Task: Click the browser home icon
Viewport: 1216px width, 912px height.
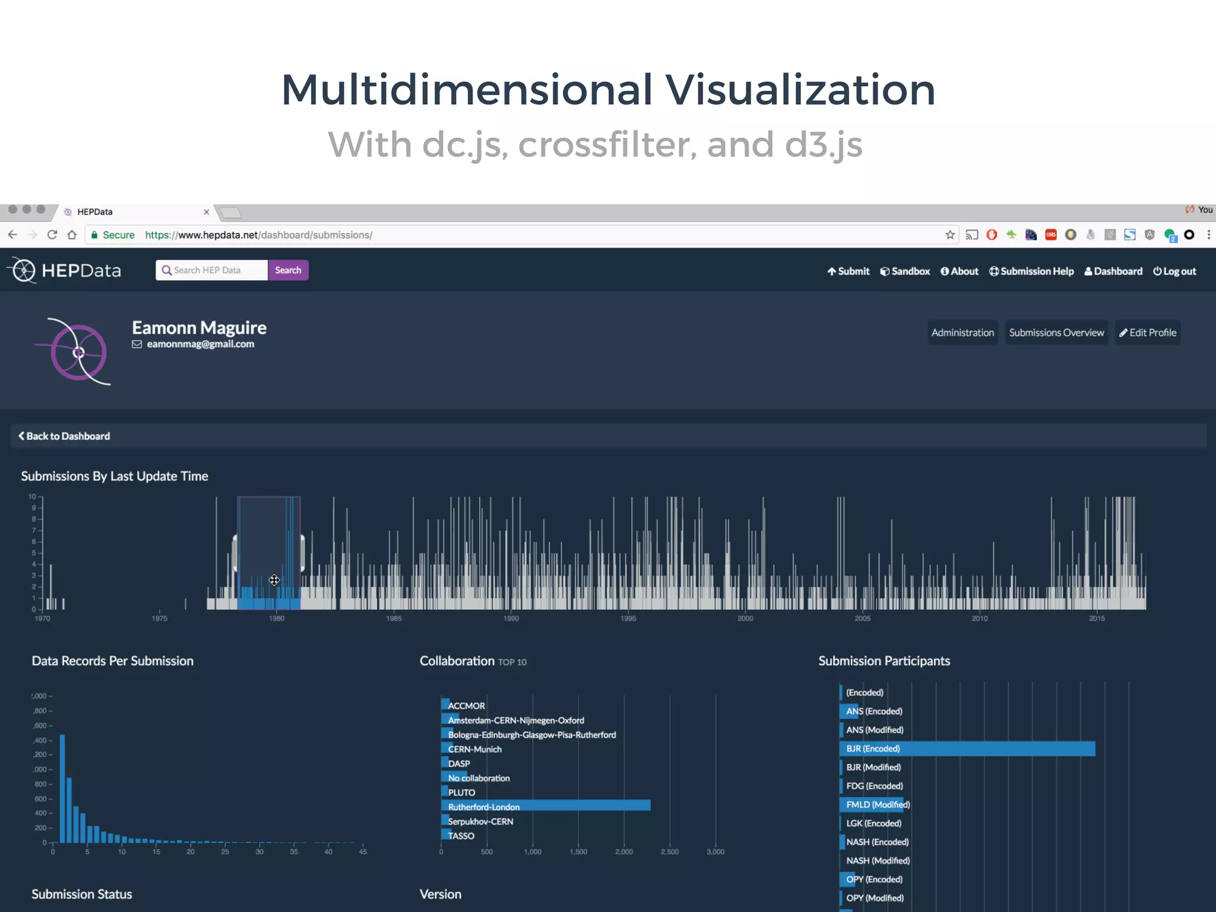Action: click(72, 235)
